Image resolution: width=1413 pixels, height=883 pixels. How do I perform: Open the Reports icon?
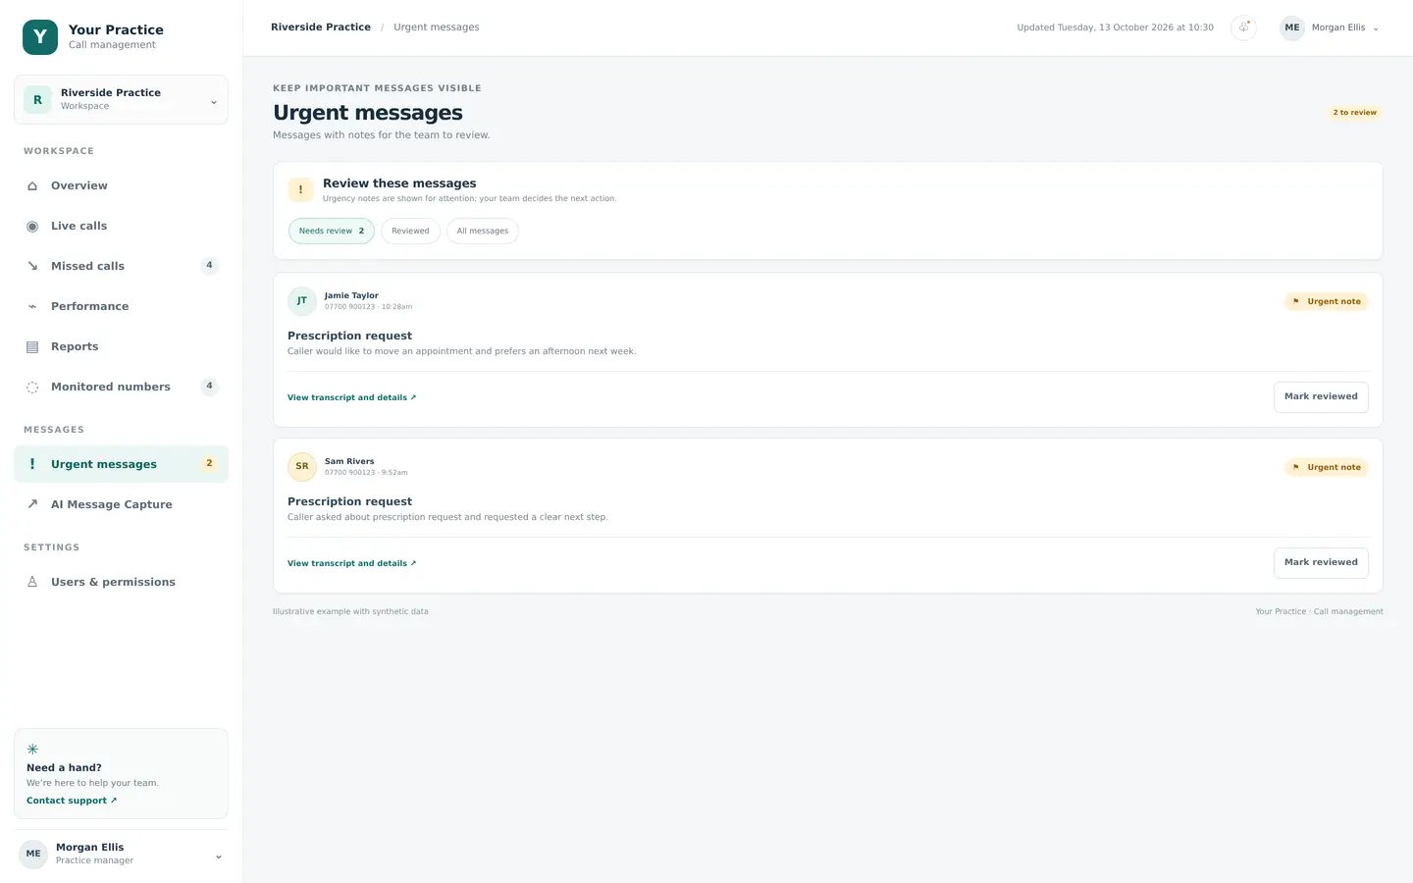click(x=32, y=346)
